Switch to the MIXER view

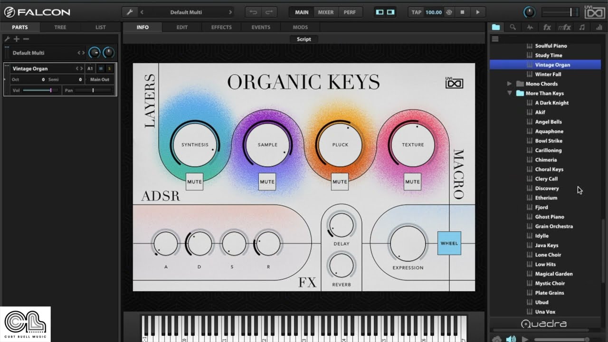coord(326,12)
